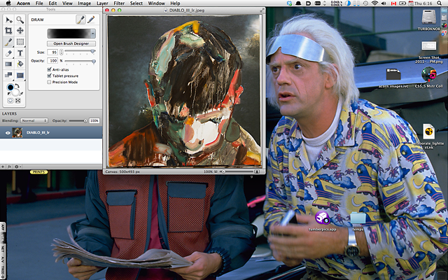The height and width of the screenshot is (280, 448).
Task: Toggle Tablet pressure checkbox
Action: [x=49, y=76]
